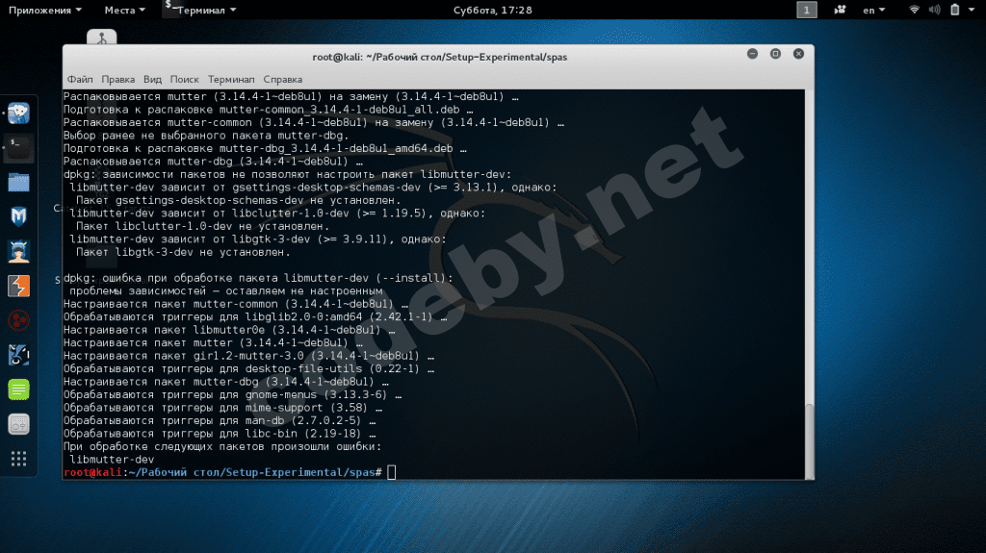Screen dimensions: 986x553
Task: Click the battery status icon
Action: [954, 10]
